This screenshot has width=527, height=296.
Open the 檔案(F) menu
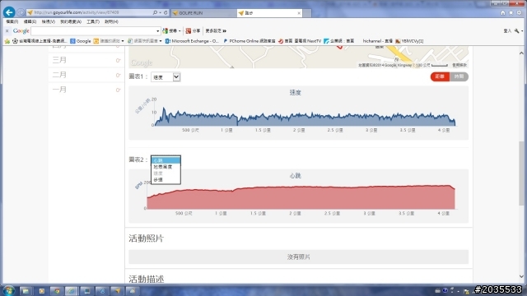pyautogui.click(x=12, y=21)
